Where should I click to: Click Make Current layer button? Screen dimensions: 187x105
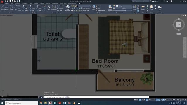click(85, 8)
